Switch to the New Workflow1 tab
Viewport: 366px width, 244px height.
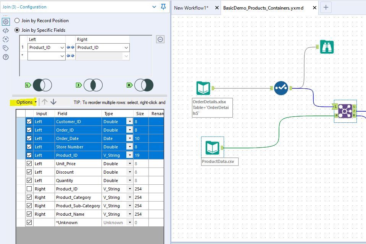pyautogui.click(x=191, y=8)
